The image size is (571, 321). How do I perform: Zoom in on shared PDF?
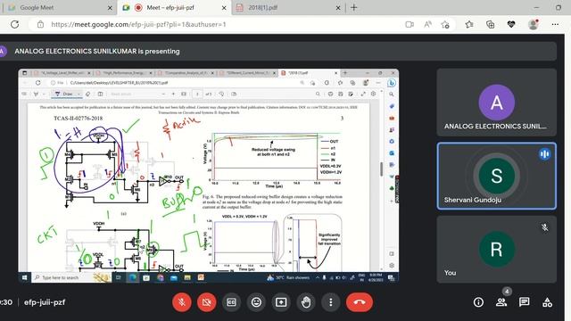(x=173, y=94)
